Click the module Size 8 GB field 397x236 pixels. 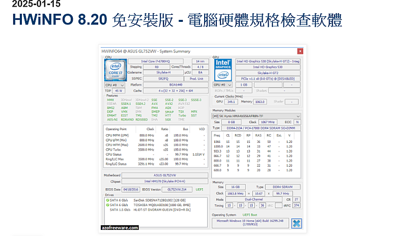[232, 122]
